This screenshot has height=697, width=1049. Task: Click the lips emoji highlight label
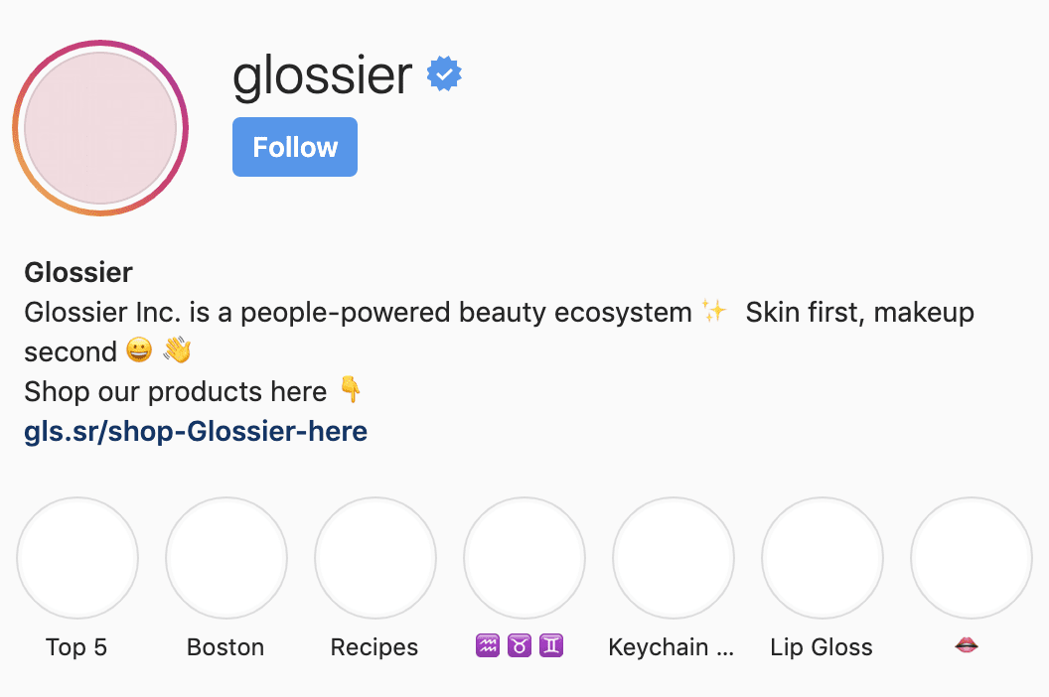(x=966, y=645)
